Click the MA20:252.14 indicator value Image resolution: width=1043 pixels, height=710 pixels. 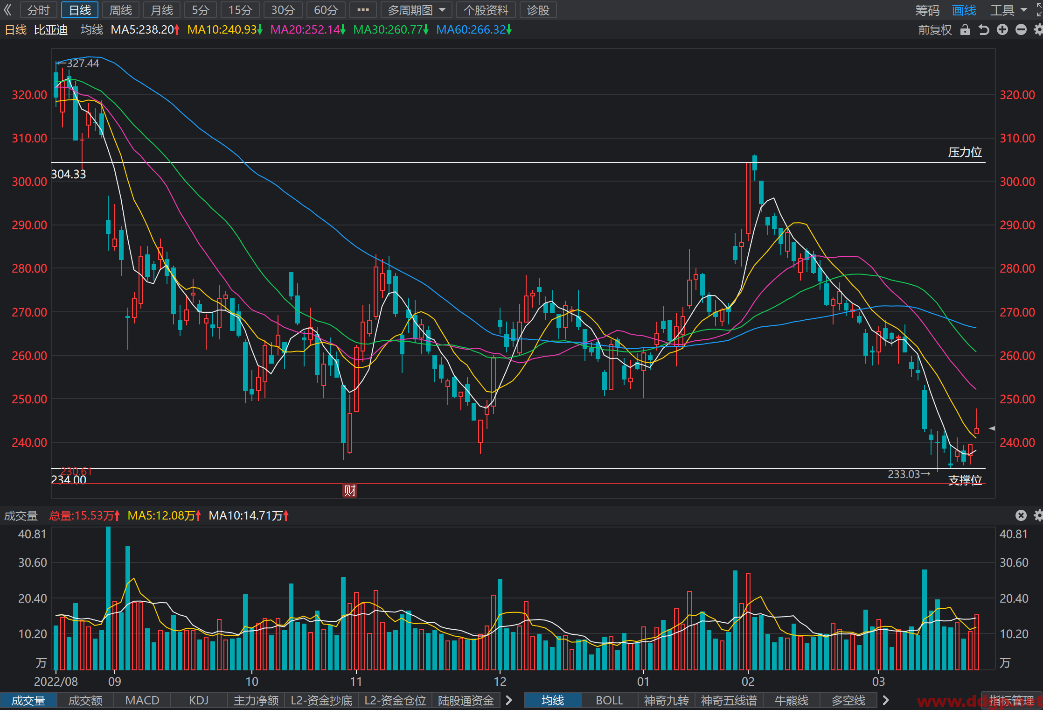coord(308,29)
